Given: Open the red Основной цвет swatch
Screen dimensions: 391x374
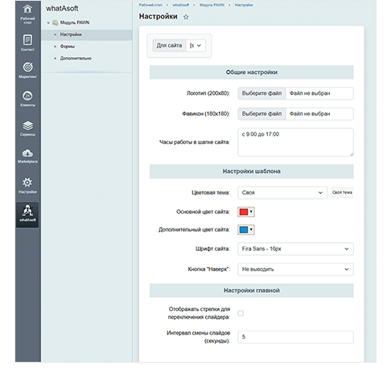Looking at the screenshot, I should (x=246, y=212).
